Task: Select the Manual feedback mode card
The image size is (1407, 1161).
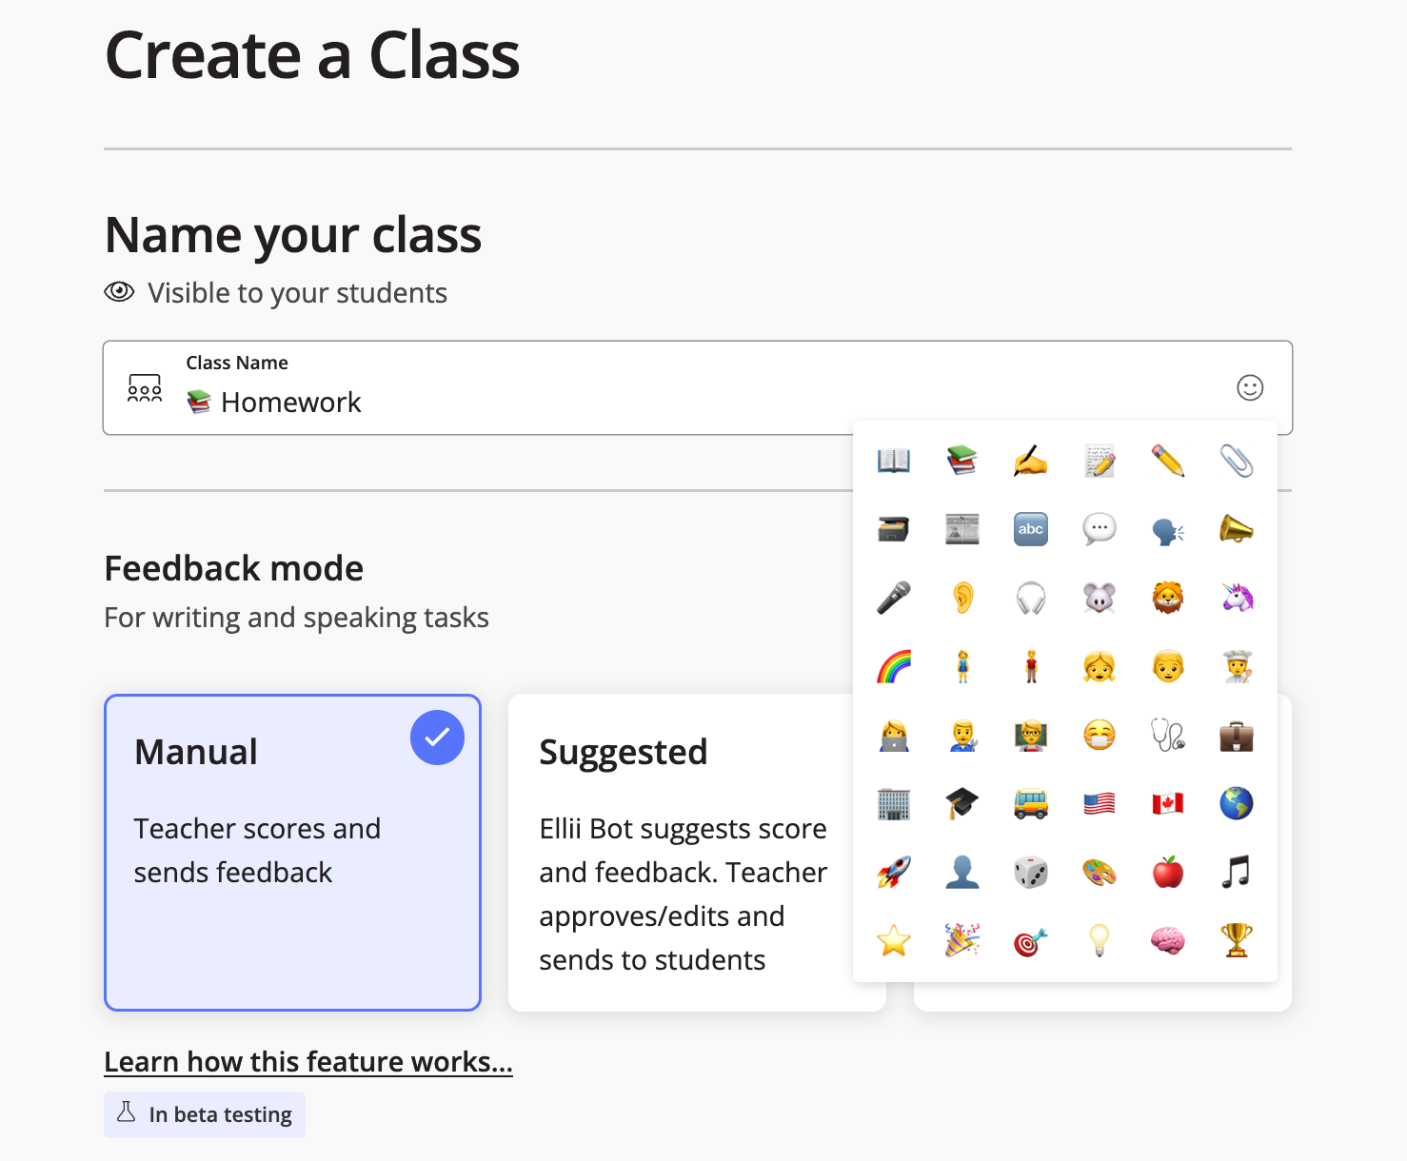Action: coord(292,852)
